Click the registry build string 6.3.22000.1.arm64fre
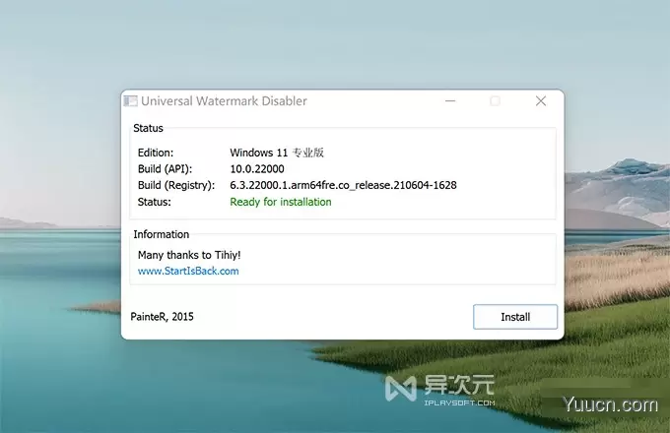670x433 pixels. [x=343, y=185]
